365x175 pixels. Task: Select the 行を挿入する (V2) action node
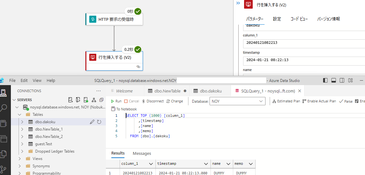click(x=114, y=61)
